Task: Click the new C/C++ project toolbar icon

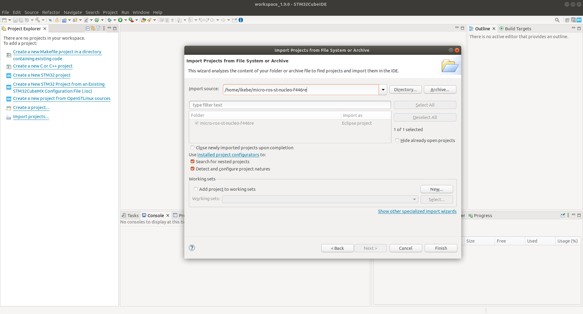Action: click(64, 20)
